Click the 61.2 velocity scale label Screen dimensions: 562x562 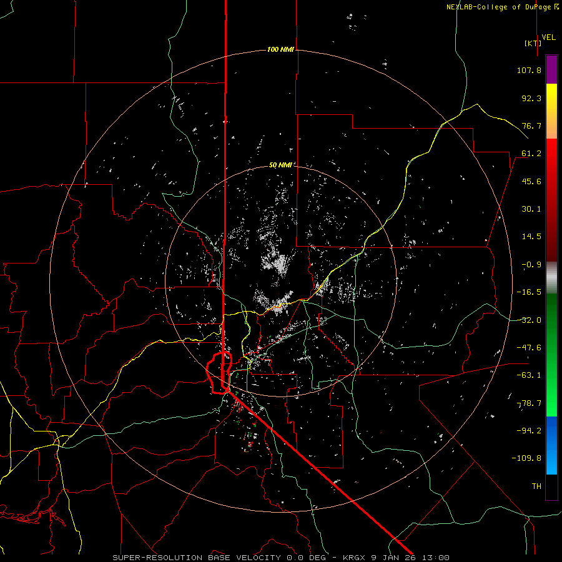click(x=531, y=154)
